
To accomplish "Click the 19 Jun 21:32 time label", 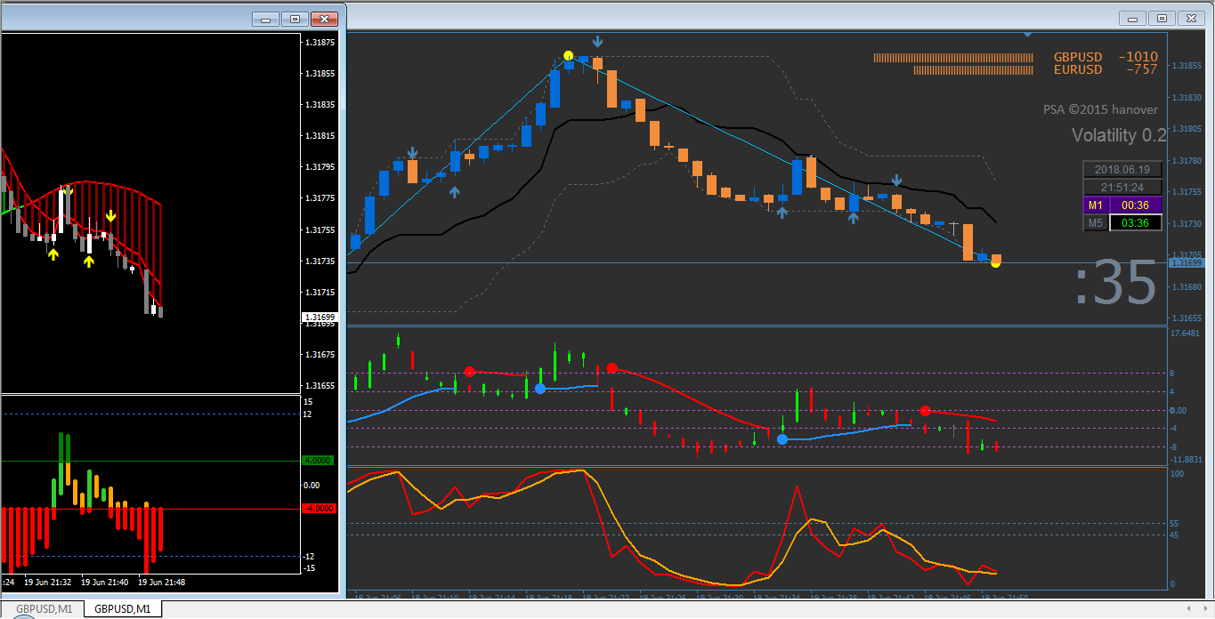I will [x=49, y=583].
